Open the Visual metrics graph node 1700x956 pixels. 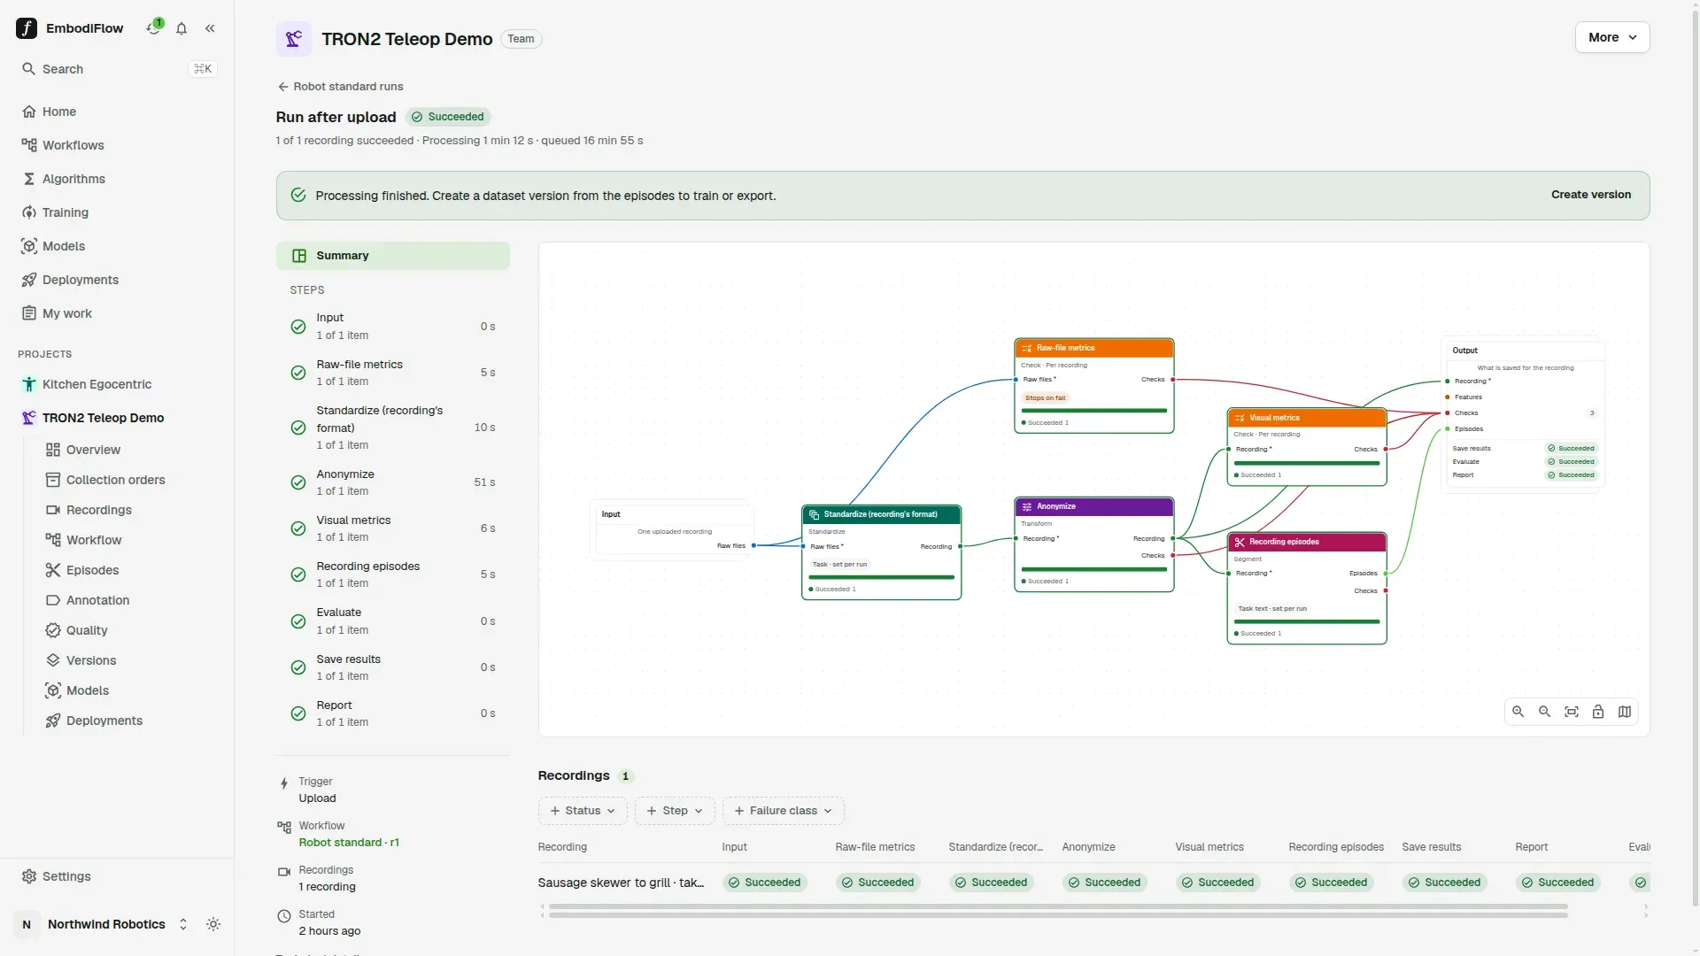click(1307, 447)
